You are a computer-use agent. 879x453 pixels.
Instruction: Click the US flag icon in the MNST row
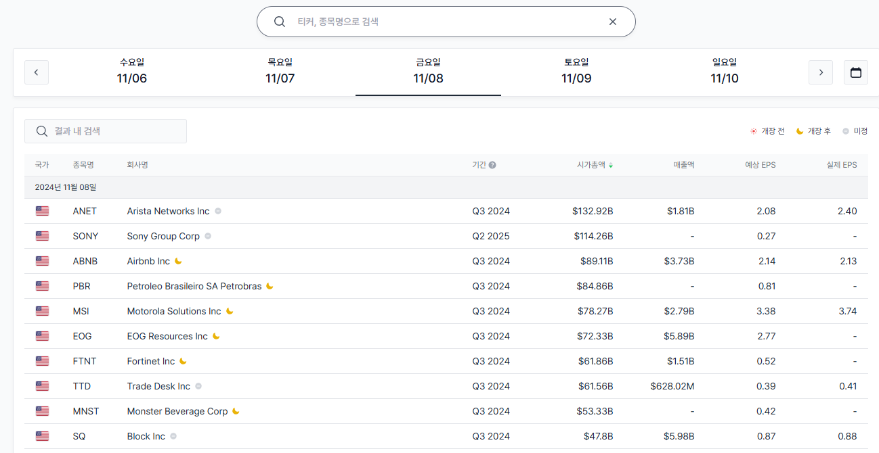click(42, 411)
